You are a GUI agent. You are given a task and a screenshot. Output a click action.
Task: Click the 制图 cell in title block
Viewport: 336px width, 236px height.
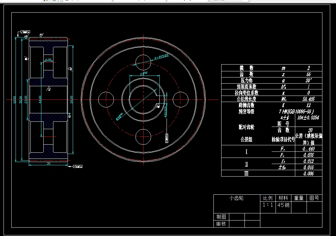tap(221, 217)
